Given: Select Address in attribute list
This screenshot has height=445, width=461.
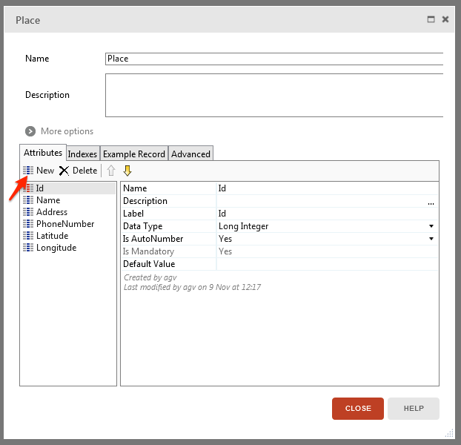Looking at the screenshot, I should tap(52, 212).
